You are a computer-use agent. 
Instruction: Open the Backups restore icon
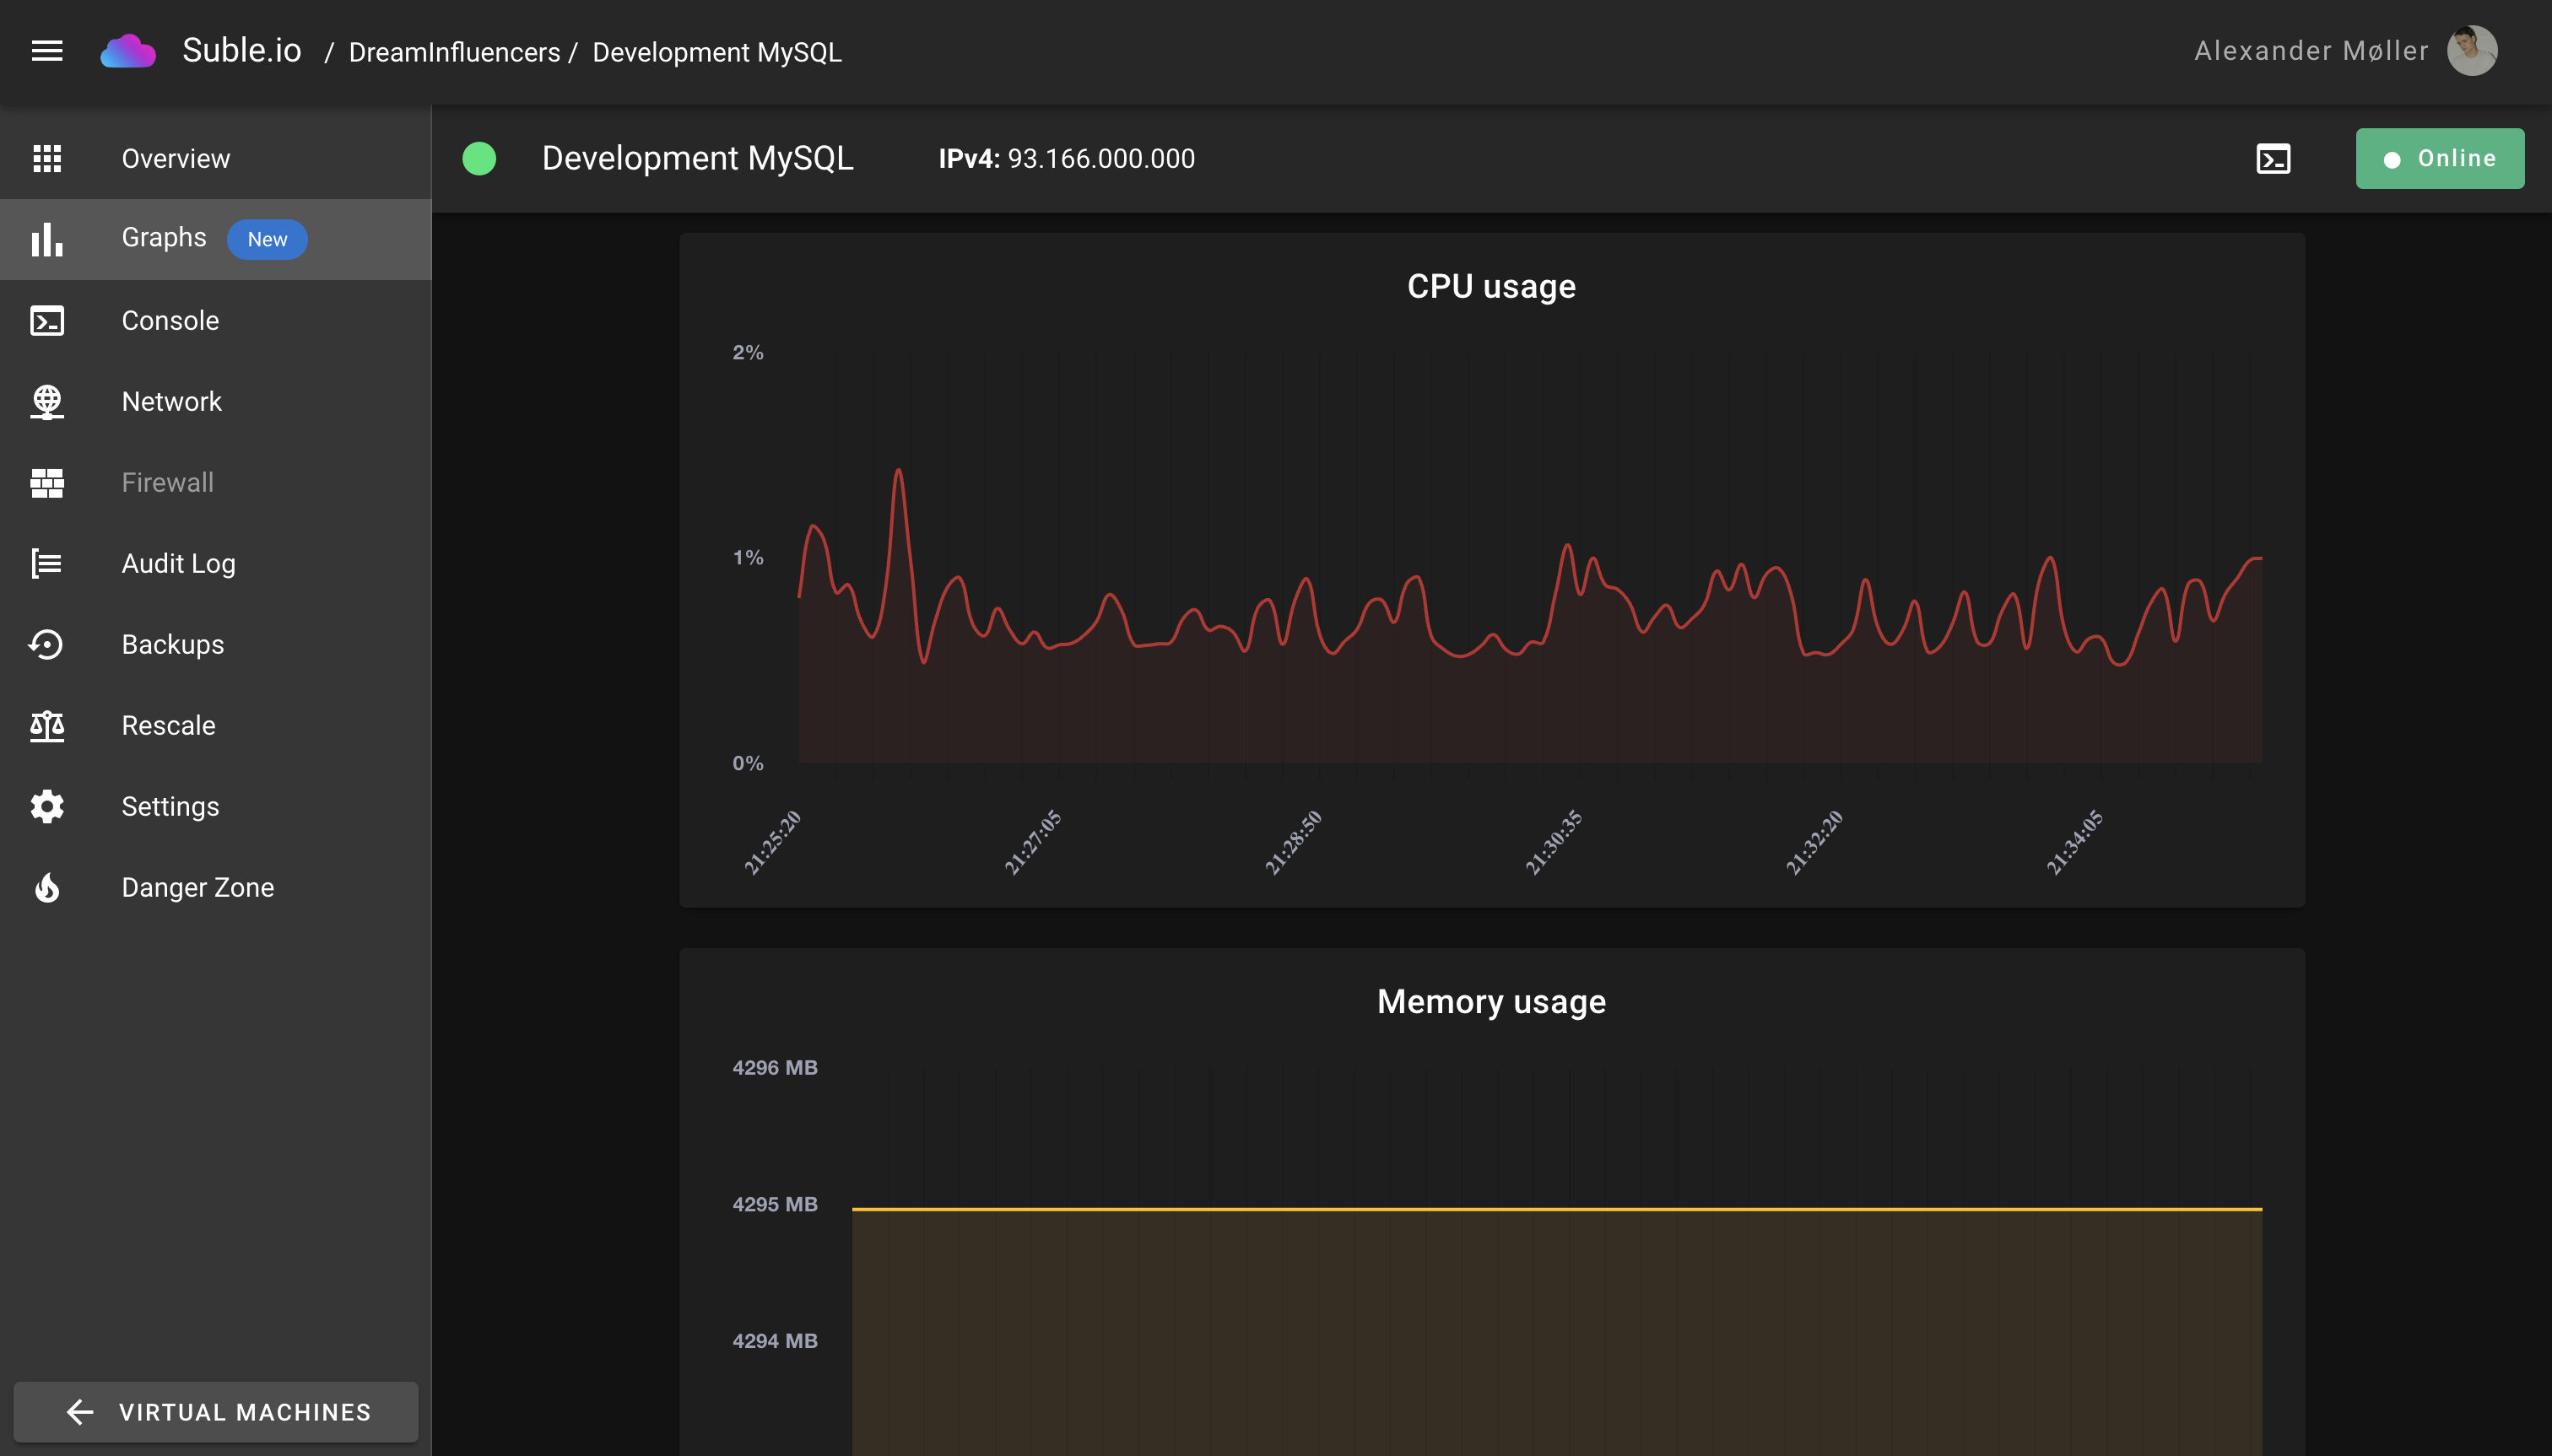tap(46, 645)
